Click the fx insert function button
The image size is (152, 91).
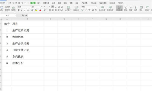pyautogui.click(x=26, y=15)
